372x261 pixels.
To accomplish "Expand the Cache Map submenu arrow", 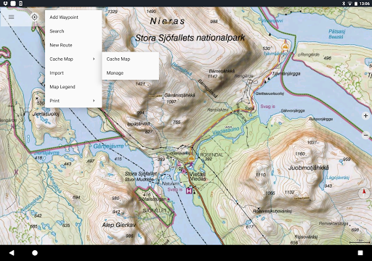I will [x=94, y=59].
